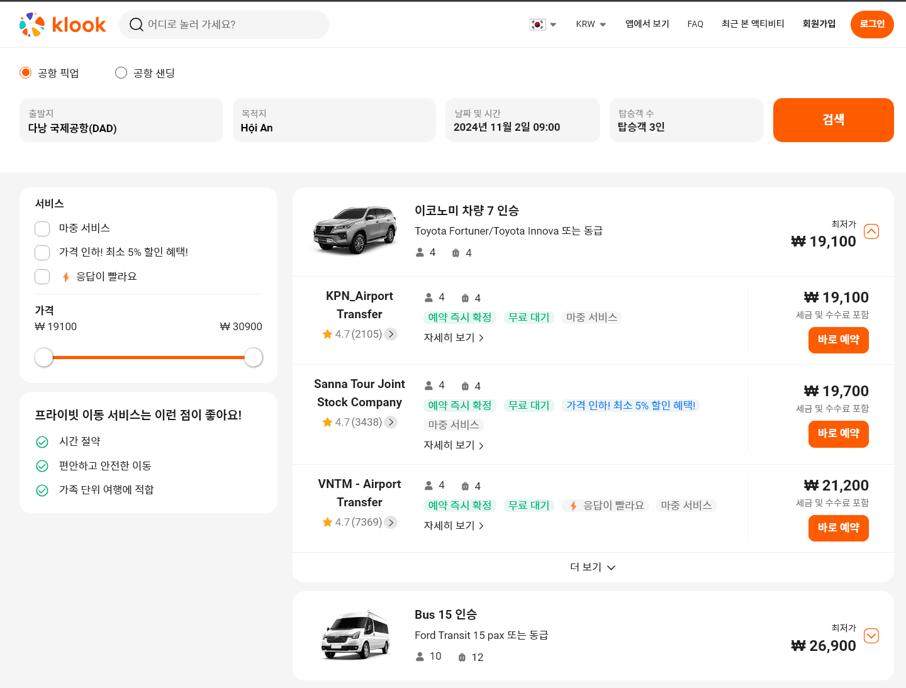Open Sanna Tour rating reviews arrow
This screenshot has height=688, width=906.
[x=391, y=422]
